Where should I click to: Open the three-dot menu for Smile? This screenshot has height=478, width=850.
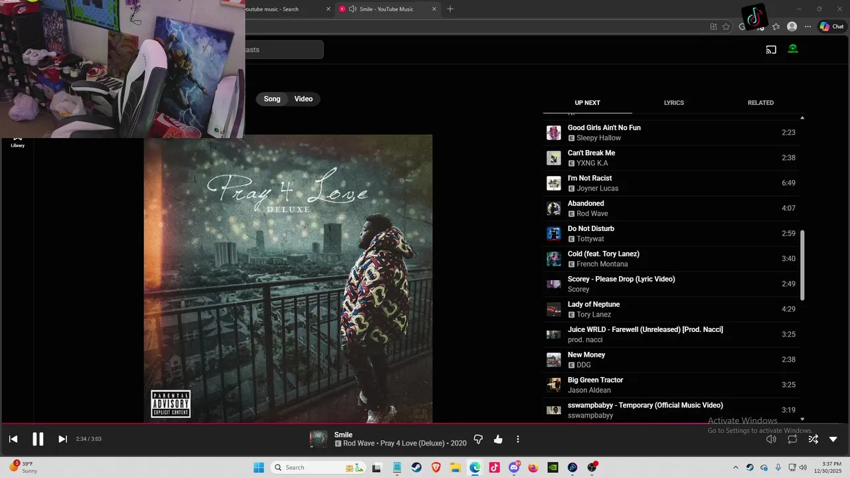(x=518, y=439)
